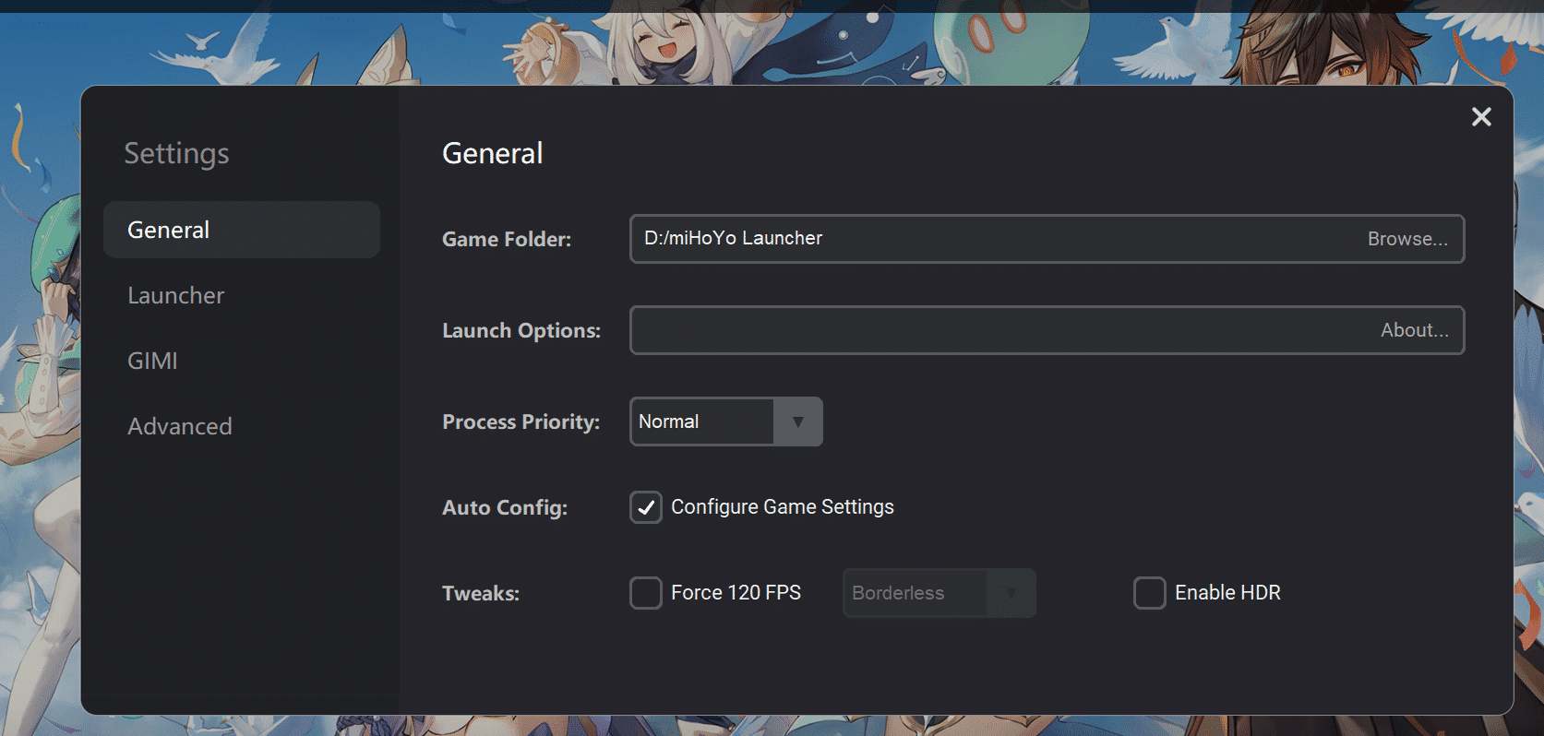Image resolution: width=1544 pixels, height=736 pixels.
Task: Open the Process Priority dropdown arrow
Action: (x=797, y=421)
